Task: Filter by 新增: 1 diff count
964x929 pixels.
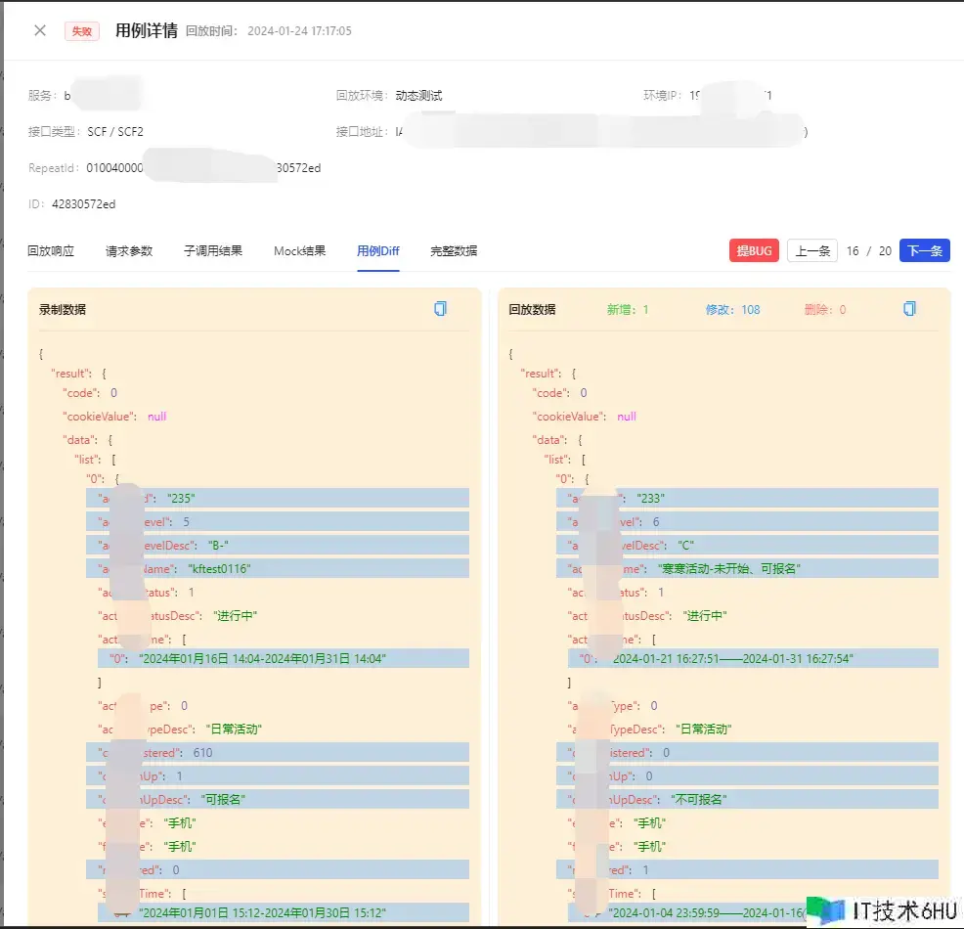Action: (628, 310)
